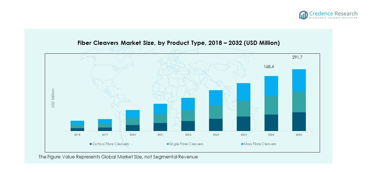Click the 2018 x-axis year label
The image size is (379, 173).
click(77, 135)
